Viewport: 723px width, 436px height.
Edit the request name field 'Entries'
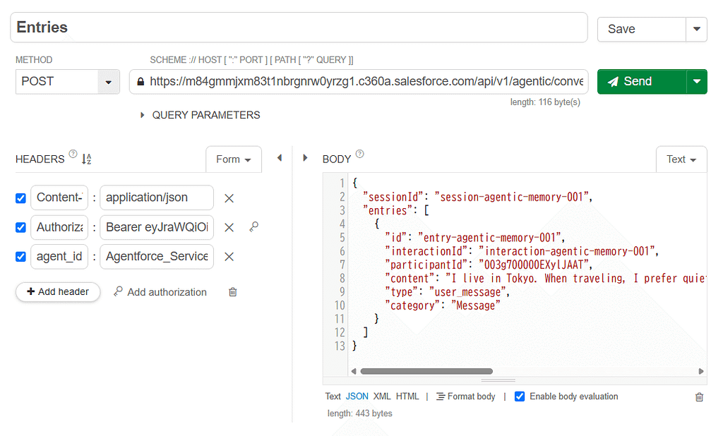coord(299,28)
